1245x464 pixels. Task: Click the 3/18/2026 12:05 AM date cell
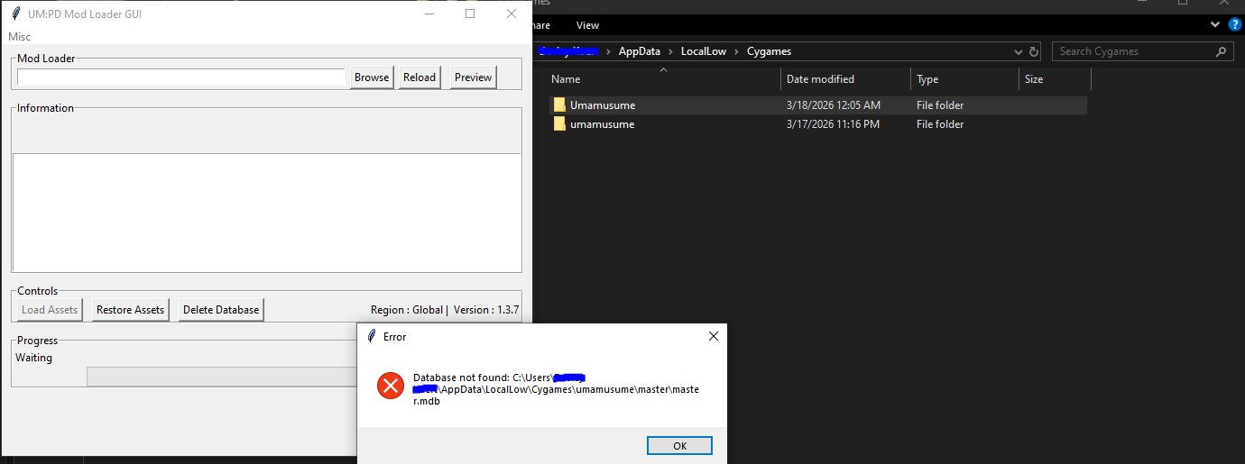click(x=834, y=105)
